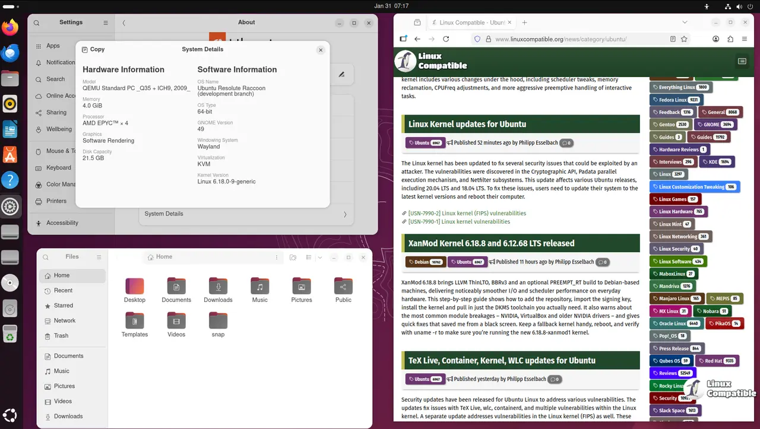Image resolution: width=760 pixels, height=429 pixels.
Task: Select Recent in the Files sidebar
Action: click(x=63, y=291)
